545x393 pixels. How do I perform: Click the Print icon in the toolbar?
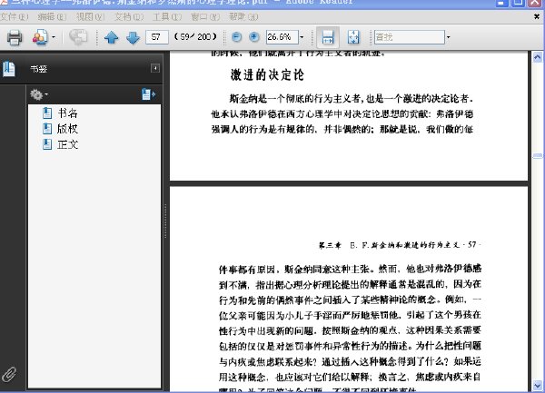pyautogui.click(x=15, y=37)
